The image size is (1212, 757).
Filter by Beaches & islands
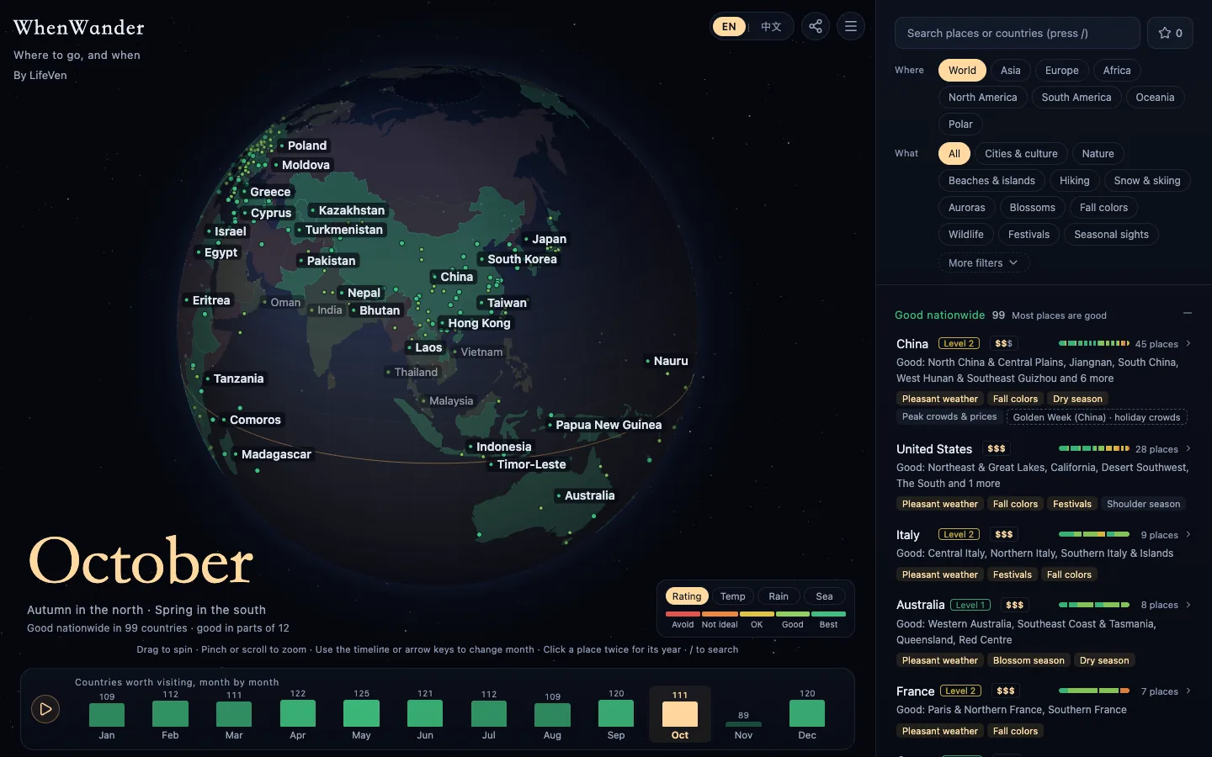tap(991, 181)
